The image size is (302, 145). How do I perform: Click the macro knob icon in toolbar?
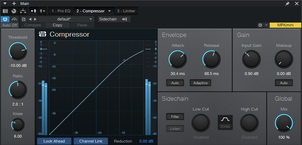pyautogui.click(x=14, y=11)
